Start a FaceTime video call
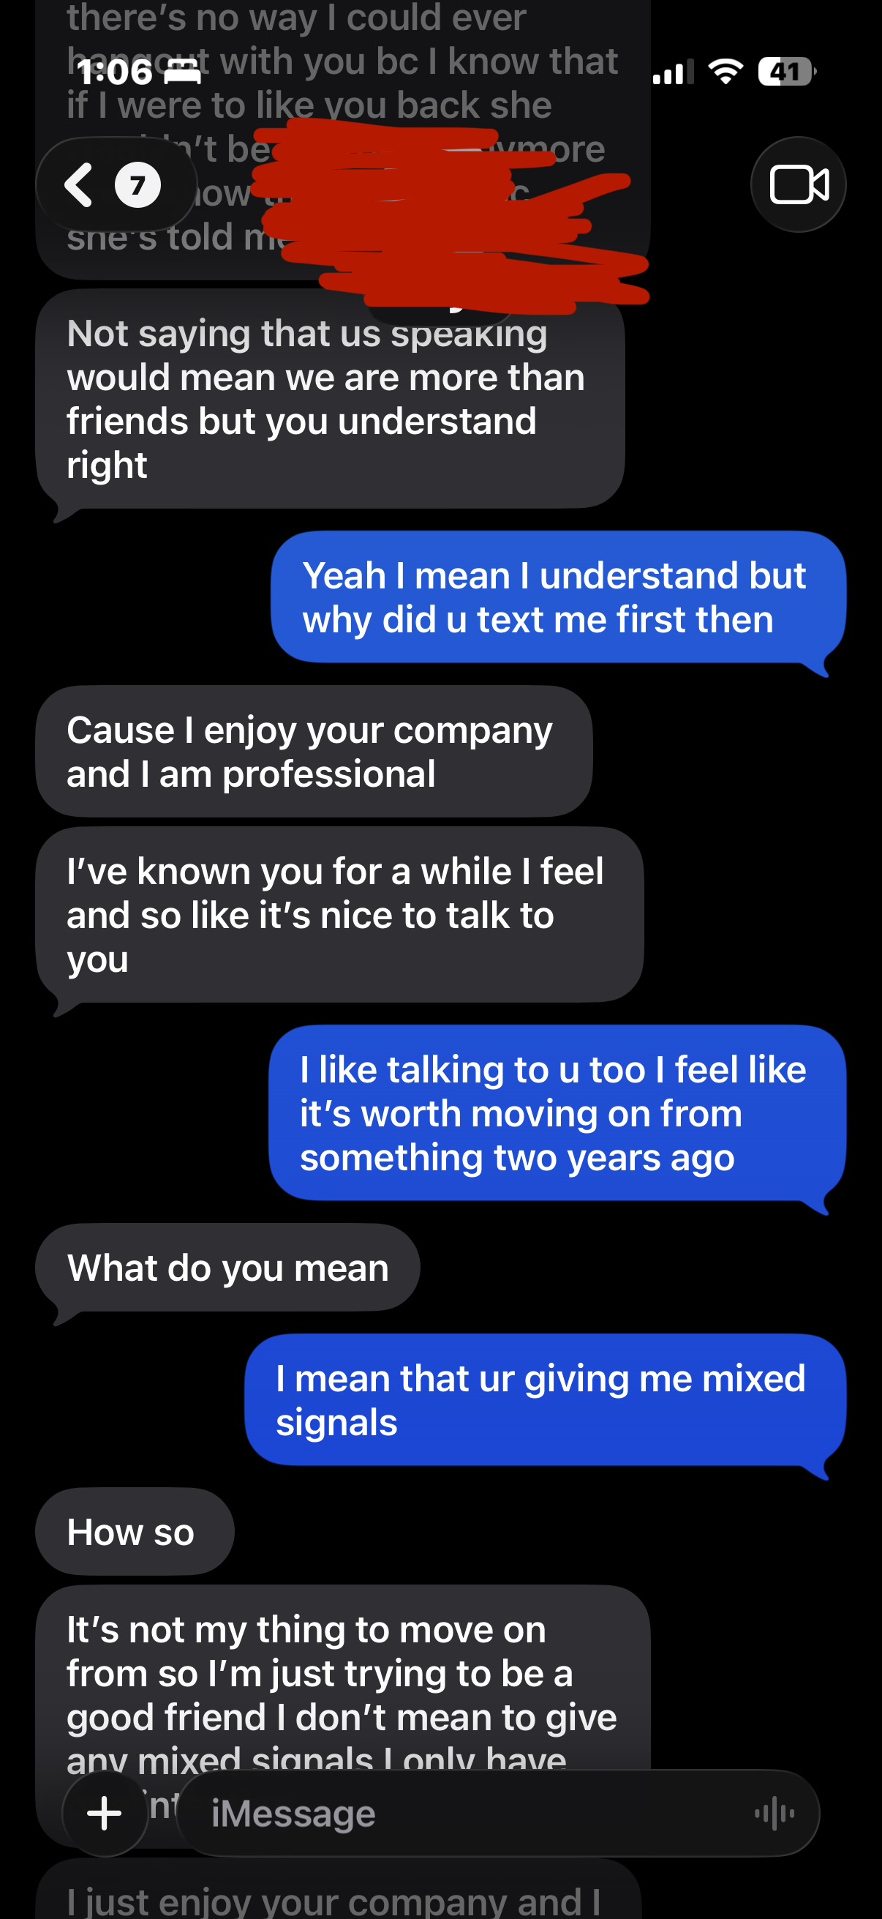 click(x=798, y=184)
